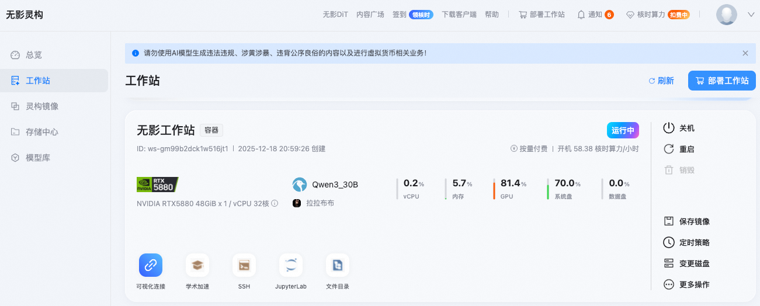Launch the SSH terminal icon
The height and width of the screenshot is (306, 760).
(x=244, y=265)
